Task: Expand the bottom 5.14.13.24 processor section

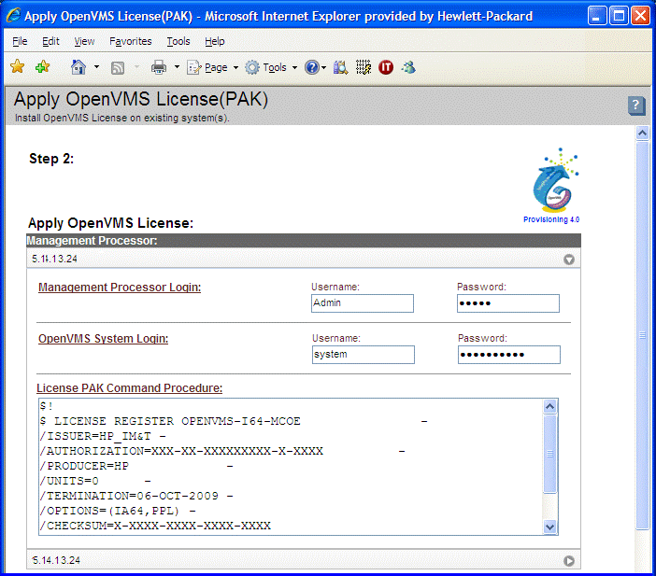Action: click(x=568, y=560)
